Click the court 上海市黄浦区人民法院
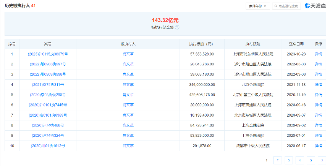This screenshot has width=330, height=166. [253, 105]
